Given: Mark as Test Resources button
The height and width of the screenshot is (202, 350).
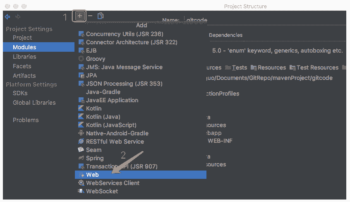Looking at the screenshot, I should (x=314, y=67).
